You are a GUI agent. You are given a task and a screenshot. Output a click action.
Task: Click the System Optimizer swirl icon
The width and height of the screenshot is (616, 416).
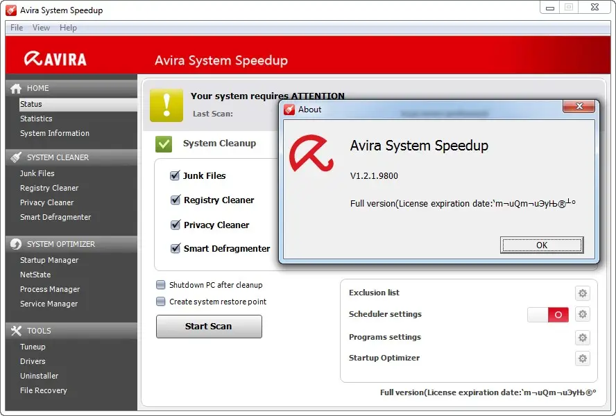point(16,244)
